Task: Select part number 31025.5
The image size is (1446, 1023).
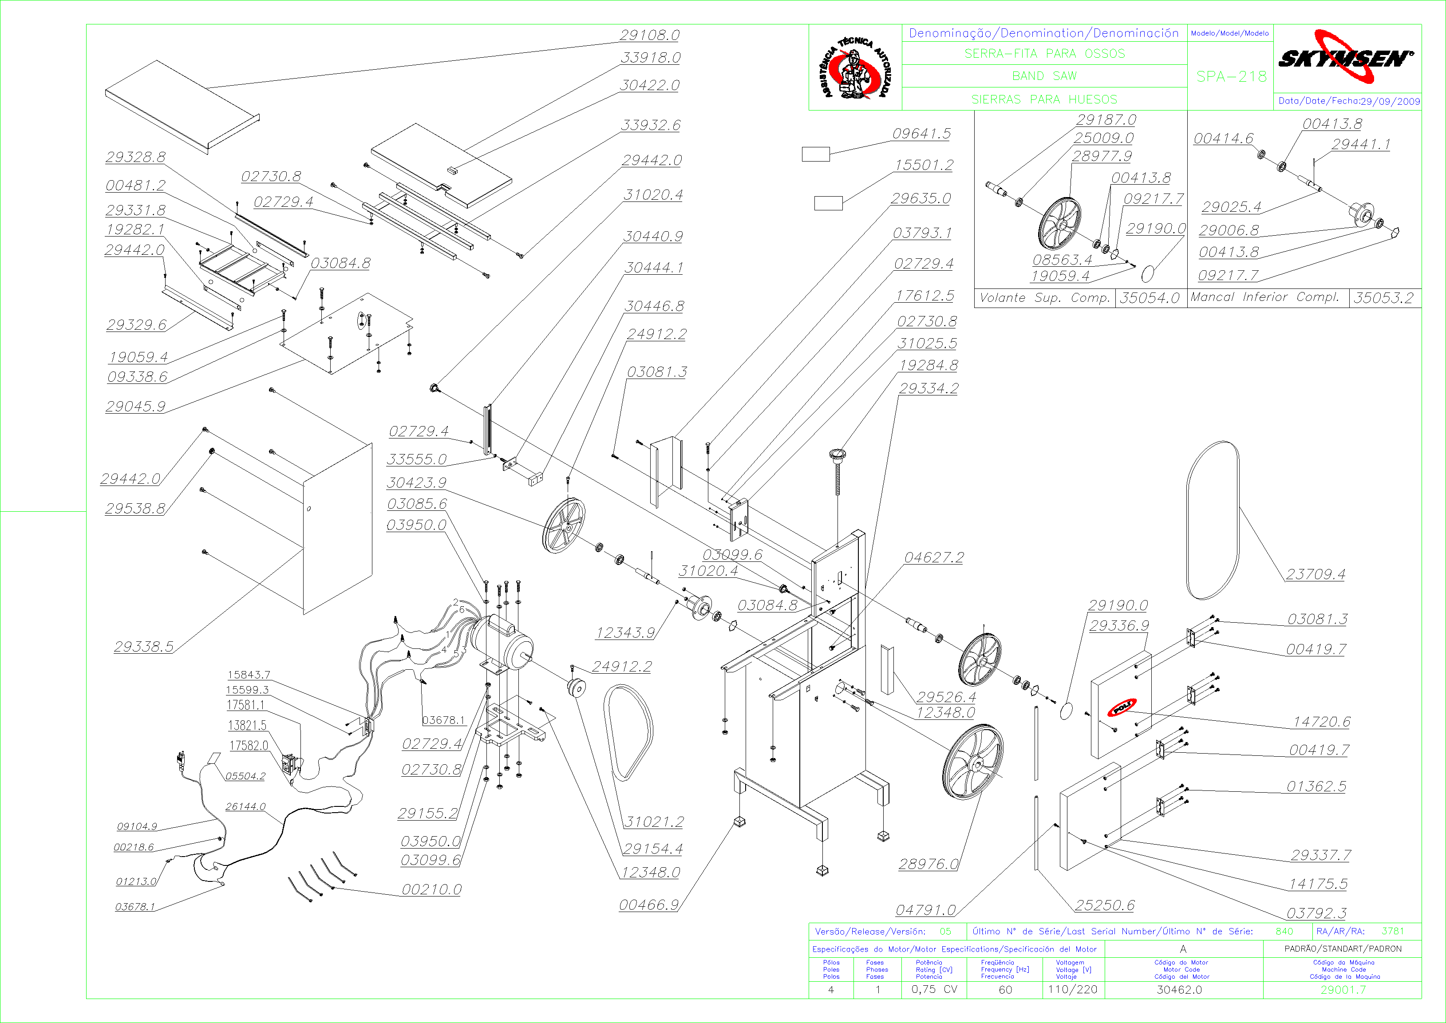Action: point(926,344)
